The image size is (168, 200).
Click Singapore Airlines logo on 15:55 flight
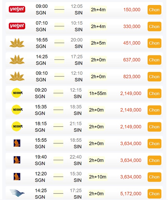(17, 143)
